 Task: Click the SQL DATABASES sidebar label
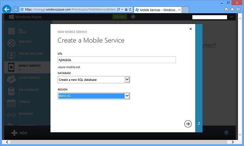point(28,90)
